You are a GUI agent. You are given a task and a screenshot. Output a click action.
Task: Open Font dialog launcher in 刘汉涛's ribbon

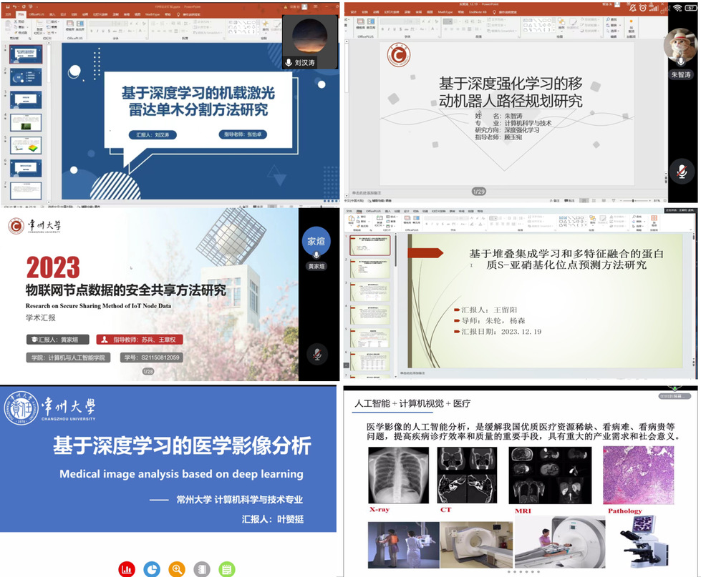point(146,39)
